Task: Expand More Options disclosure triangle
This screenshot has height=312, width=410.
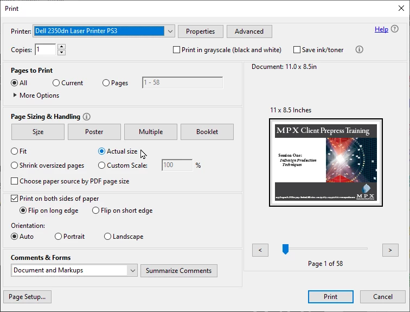Action: click(x=15, y=95)
